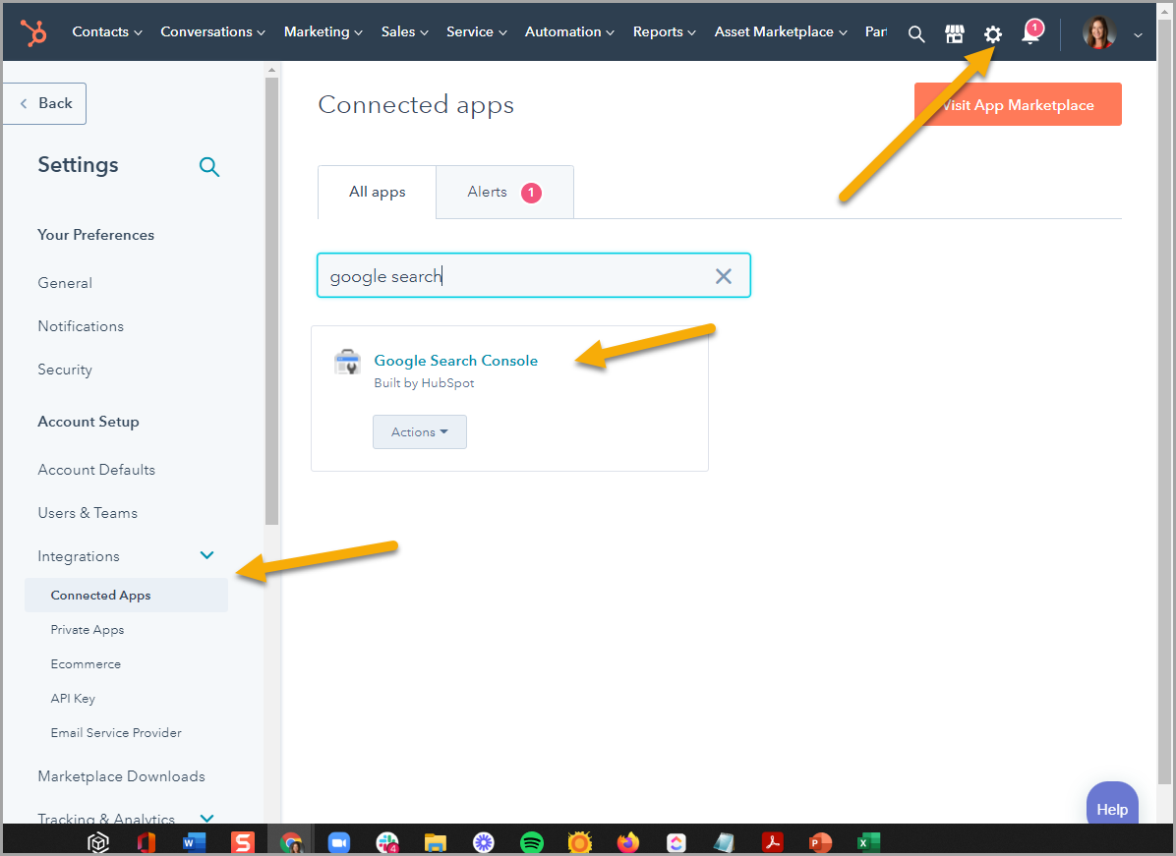Open Security settings
Screen dimensions: 1176x856
(x=65, y=370)
